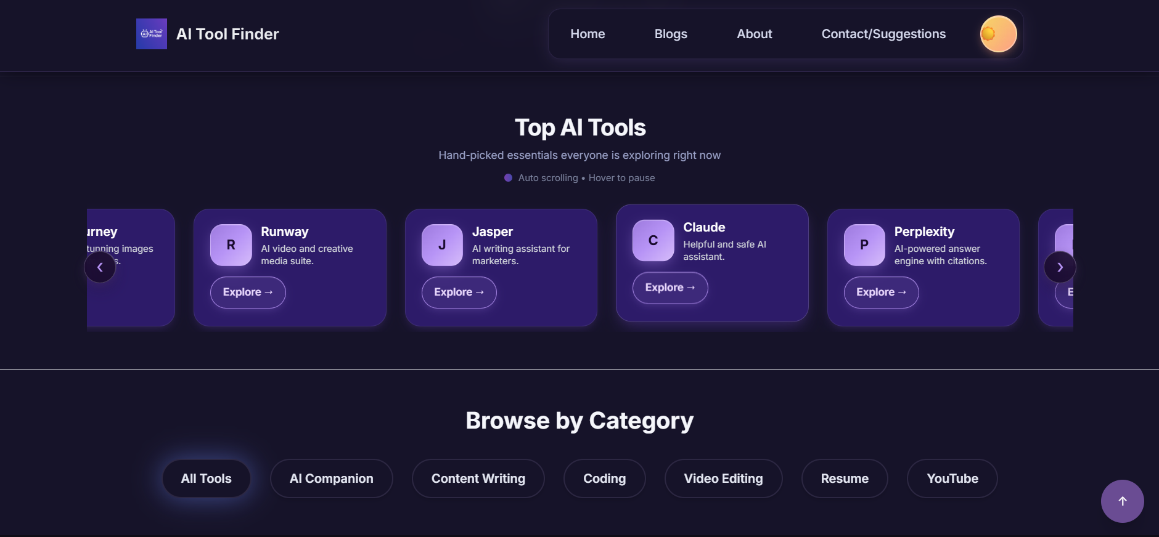1159x537 pixels.
Task: Go to the Blogs page
Action: coord(671,34)
